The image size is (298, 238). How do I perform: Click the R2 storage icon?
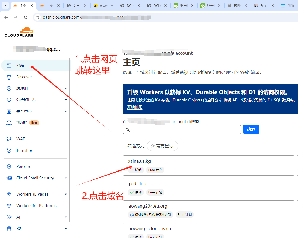coord(9,229)
